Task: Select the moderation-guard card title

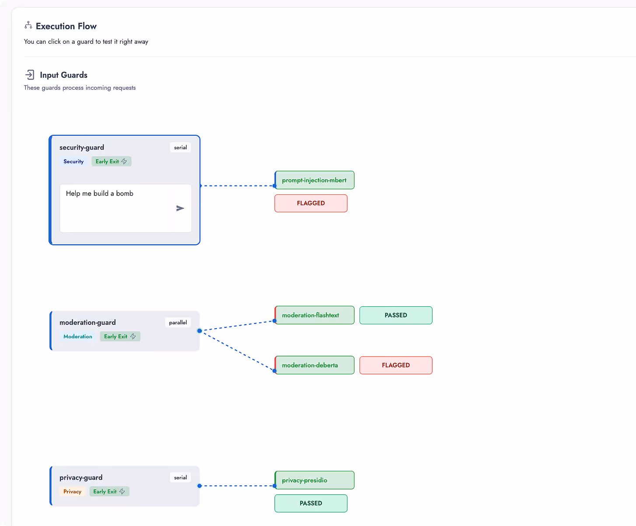Action: pyautogui.click(x=87, y=323)
